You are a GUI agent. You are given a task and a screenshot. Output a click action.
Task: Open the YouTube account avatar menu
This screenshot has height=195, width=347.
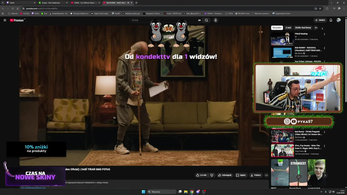click(339, 20)
